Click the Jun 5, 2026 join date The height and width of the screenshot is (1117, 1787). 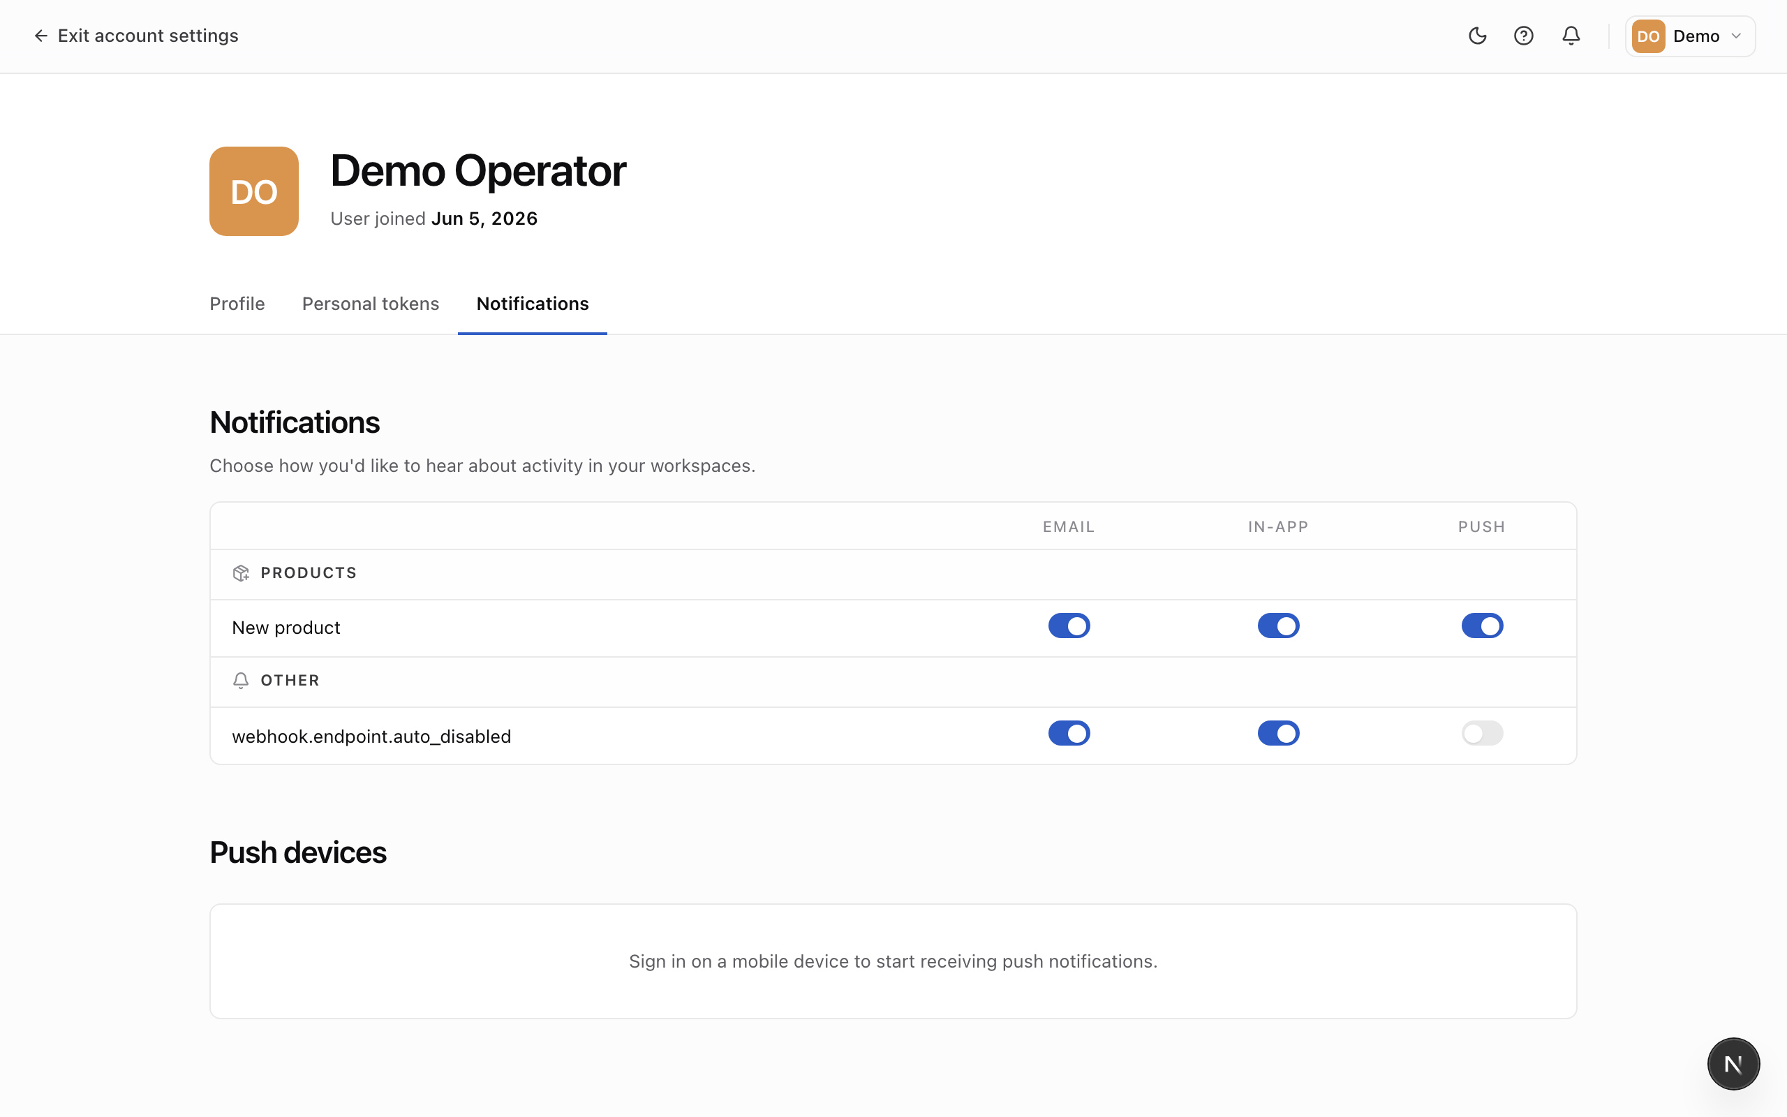484,219
